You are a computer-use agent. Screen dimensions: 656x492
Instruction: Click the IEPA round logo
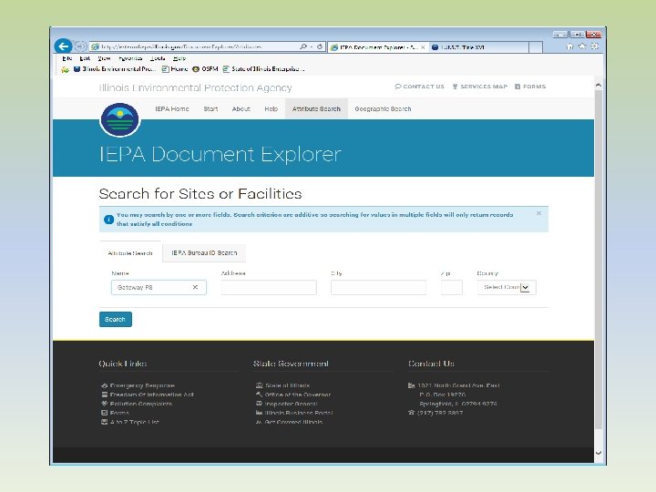119,119
